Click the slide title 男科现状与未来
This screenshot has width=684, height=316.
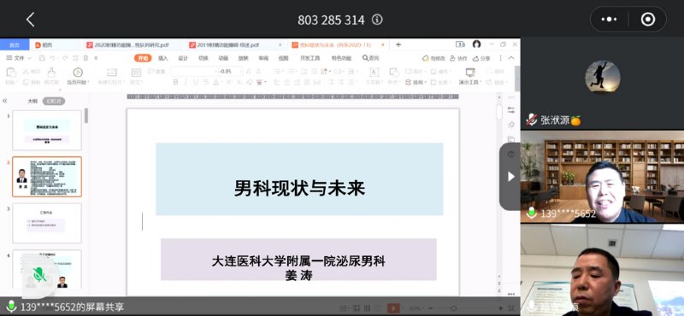(x=300, y=188)
